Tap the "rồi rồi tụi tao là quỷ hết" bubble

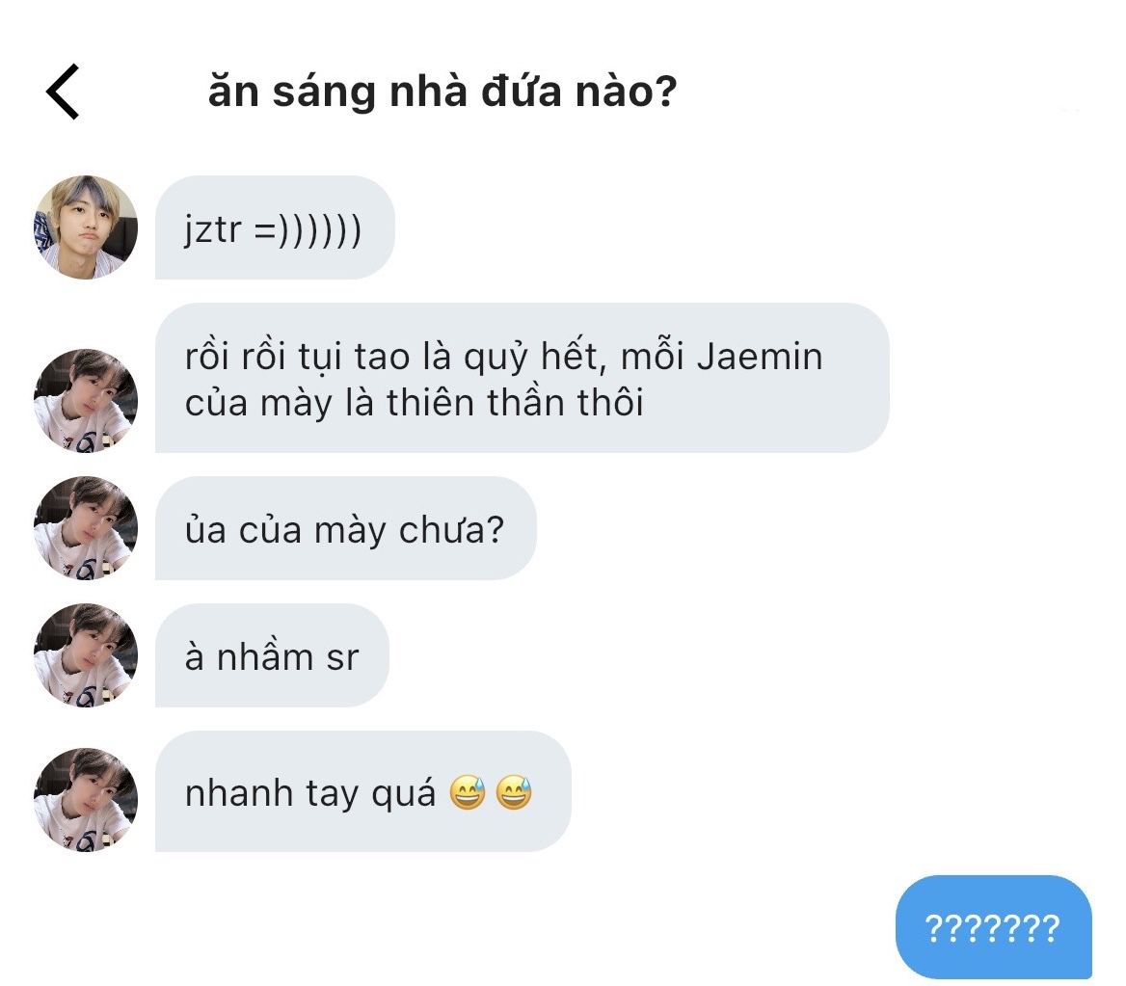point(521,379)
